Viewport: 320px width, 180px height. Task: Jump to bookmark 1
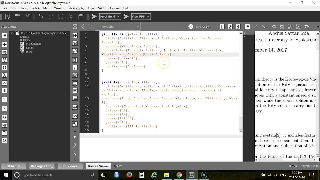click(x=222, y=27)
